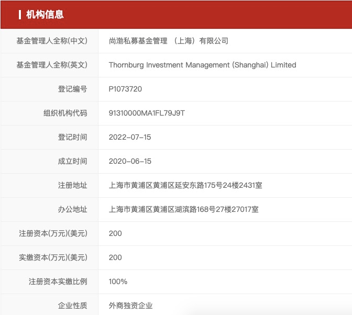
Task: Select the address 延安东路175号24楼2431室
Action: tap(218, 185)
